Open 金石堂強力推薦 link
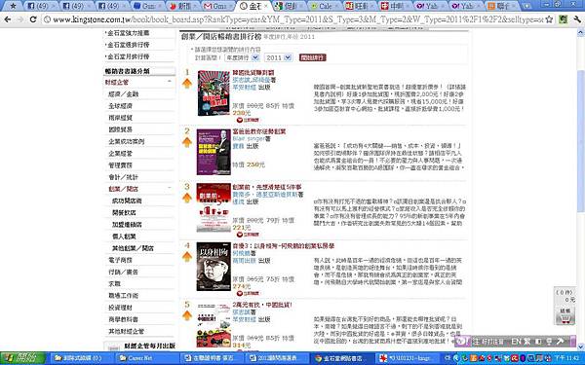585x365 pixels. pyautogui.click(x=129, y=33)
